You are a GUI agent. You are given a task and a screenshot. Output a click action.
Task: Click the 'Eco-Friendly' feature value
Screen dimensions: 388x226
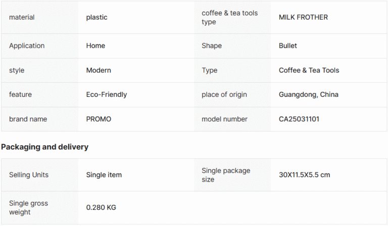click(107, 95)
